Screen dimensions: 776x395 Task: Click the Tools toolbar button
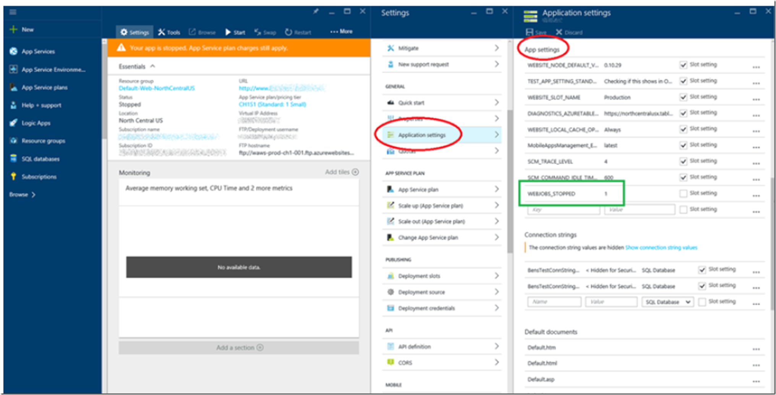tap(169, 32)
